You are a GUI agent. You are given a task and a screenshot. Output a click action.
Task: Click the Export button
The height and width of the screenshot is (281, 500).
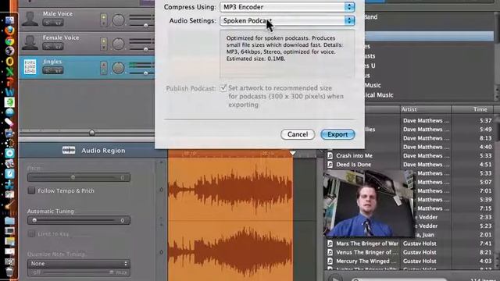tap(337, 134)
